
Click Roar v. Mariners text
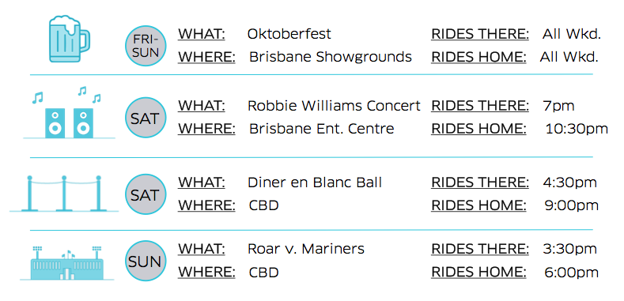coord(305,249)
